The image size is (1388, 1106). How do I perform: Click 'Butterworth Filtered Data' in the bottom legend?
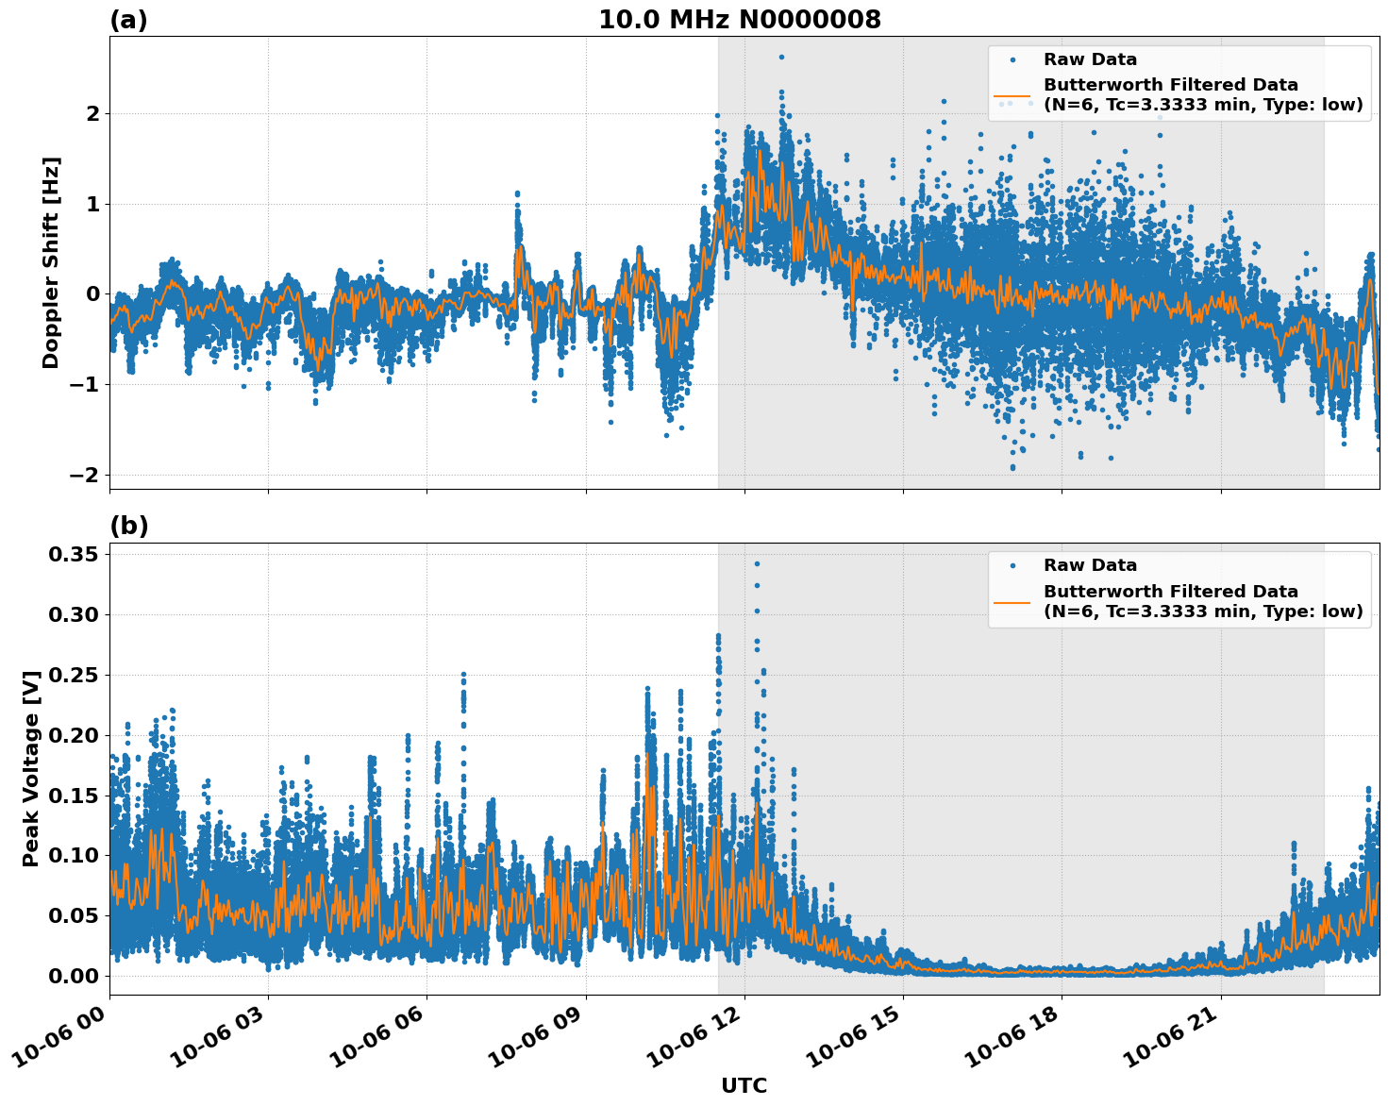point(1171,592)
